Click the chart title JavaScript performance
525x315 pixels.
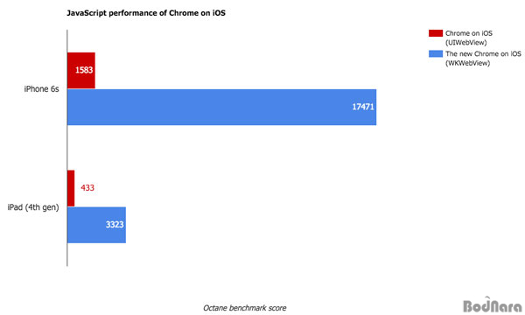tap(146, 13)
